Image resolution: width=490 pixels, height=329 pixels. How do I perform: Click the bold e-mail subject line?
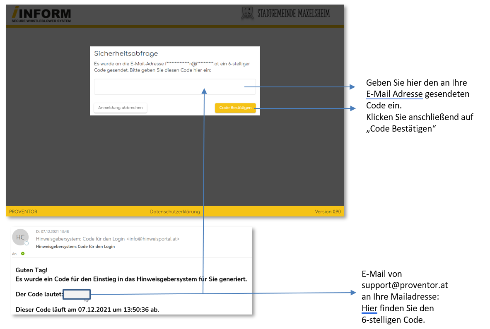tap(75, 246)
